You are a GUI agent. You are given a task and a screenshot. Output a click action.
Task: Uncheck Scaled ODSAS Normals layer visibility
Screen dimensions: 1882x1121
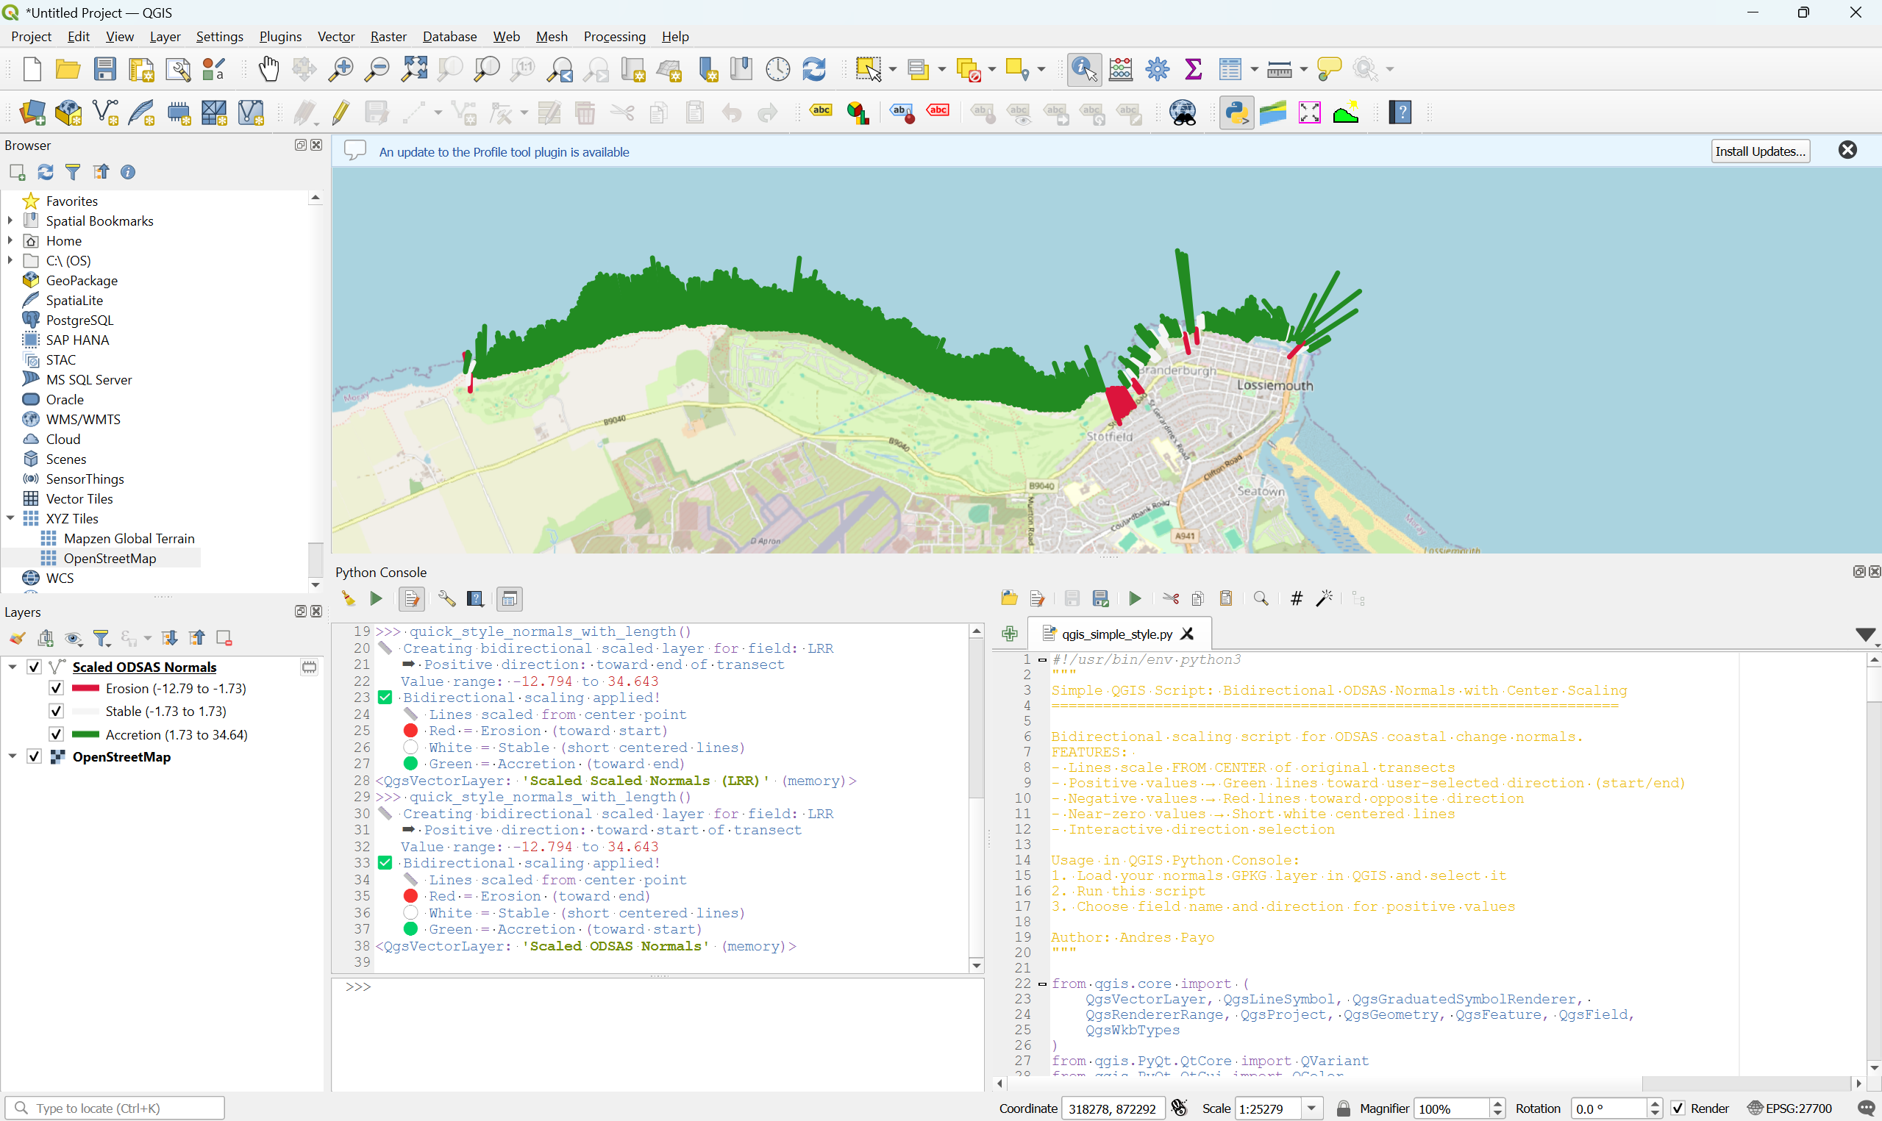[x=34, y=667]
